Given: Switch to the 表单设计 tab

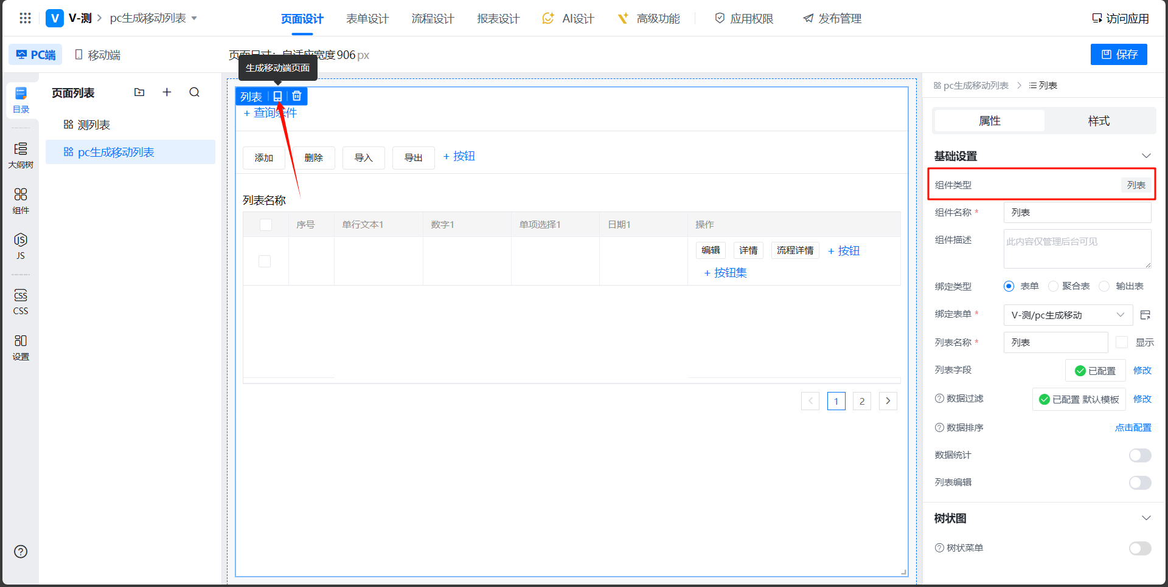Looking at the screenshot, I should coord(367,19).
